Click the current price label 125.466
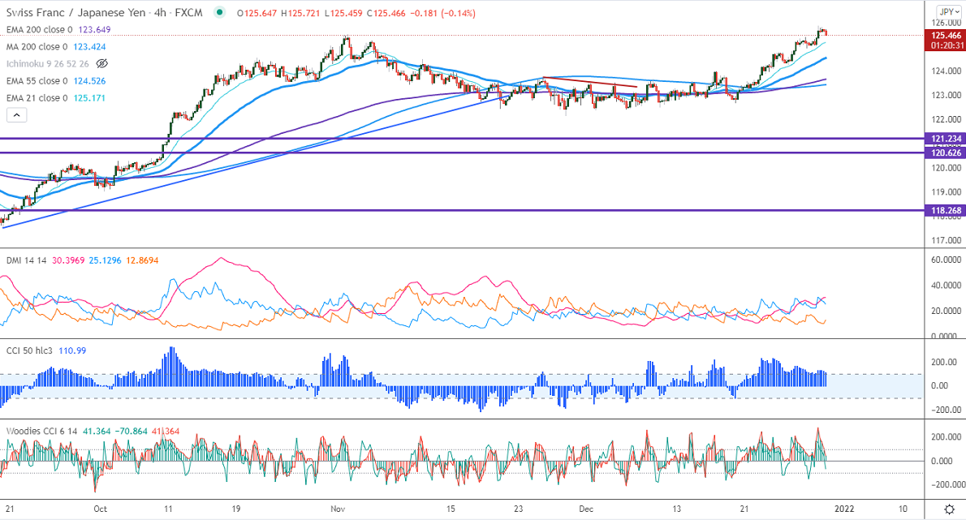 [946, 36]
